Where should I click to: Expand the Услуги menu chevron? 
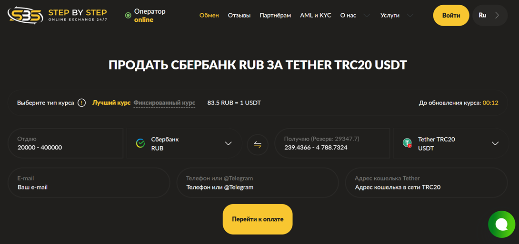(x=410, y=16)
